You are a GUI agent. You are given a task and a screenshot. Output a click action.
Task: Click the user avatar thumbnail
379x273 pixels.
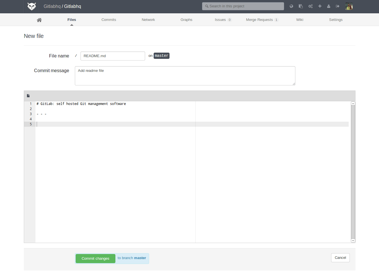(x=349, y=6)
